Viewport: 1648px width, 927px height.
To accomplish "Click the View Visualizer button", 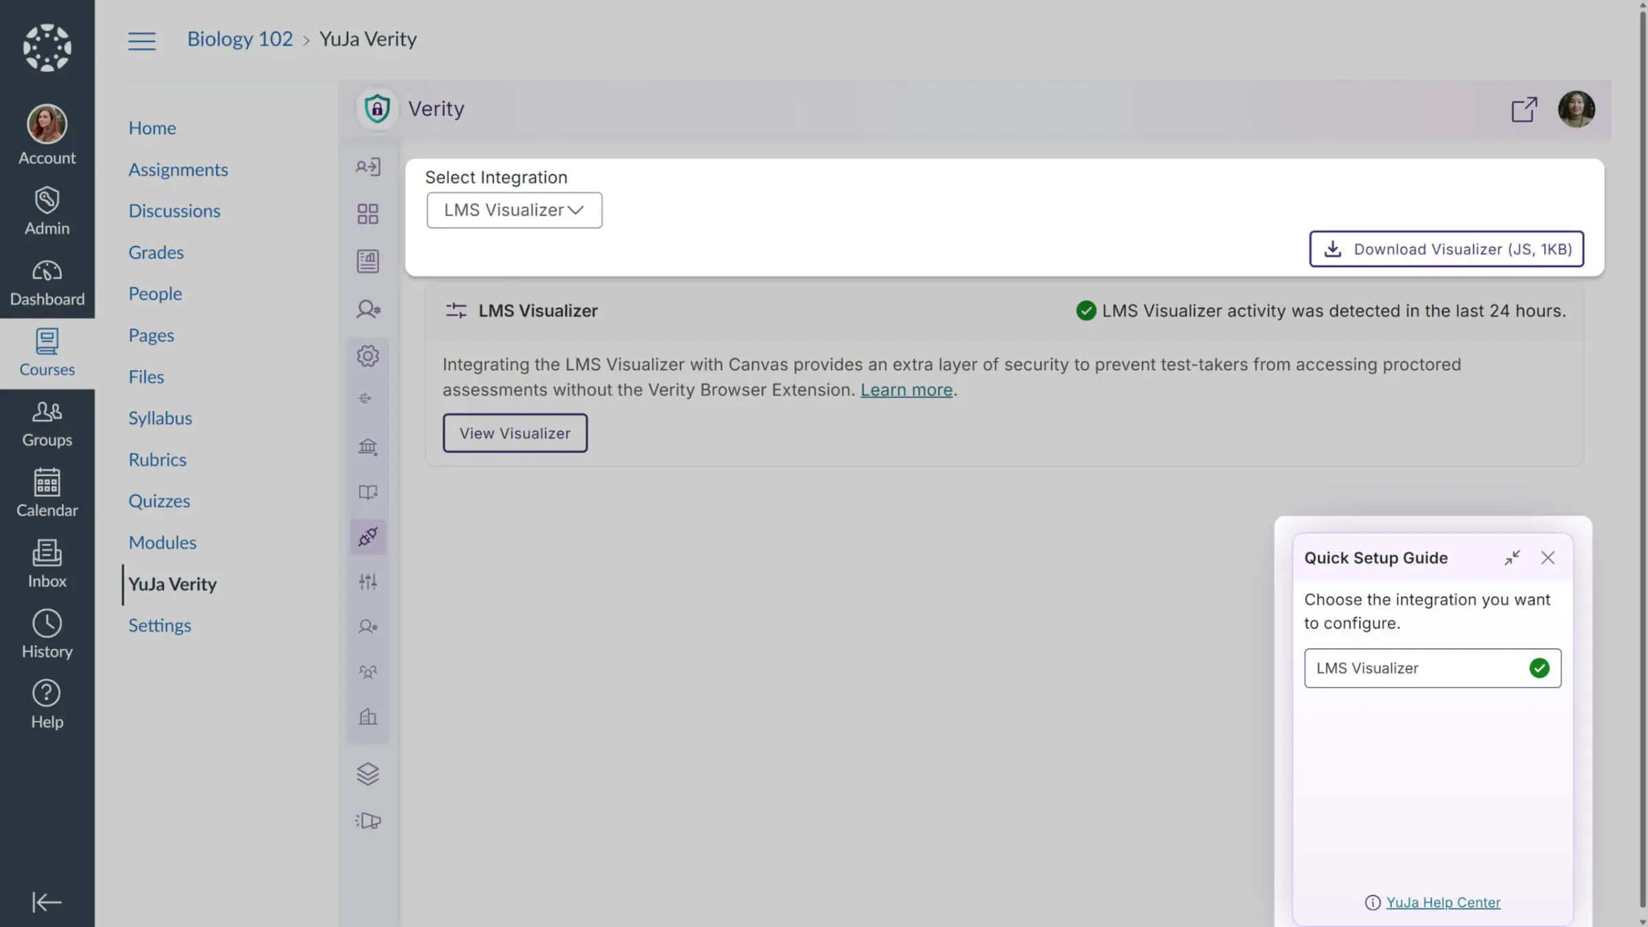I will point(515,433).
